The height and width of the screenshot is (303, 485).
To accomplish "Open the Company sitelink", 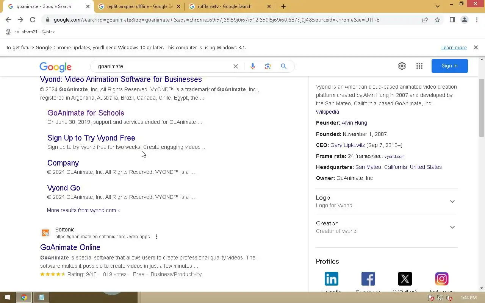I will [x=63, y=163].
